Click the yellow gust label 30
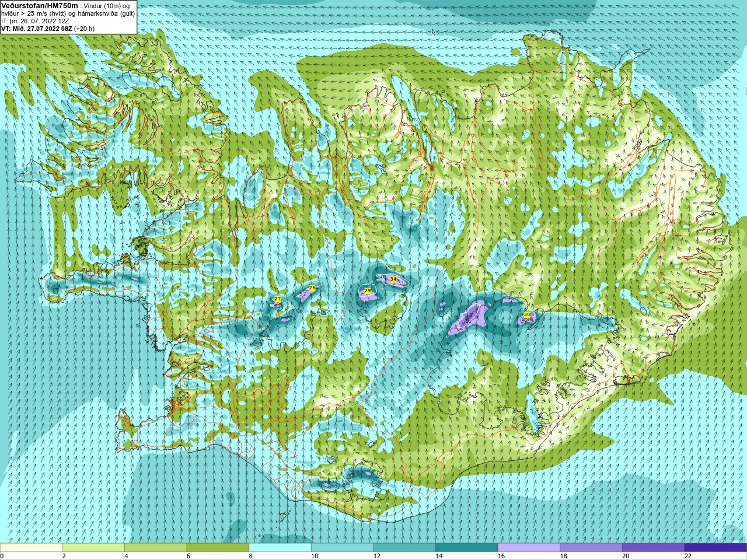 pyautogui.click(x=527, y=314)
